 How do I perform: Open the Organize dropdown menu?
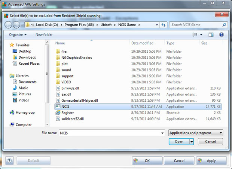(x=18, y=35)
